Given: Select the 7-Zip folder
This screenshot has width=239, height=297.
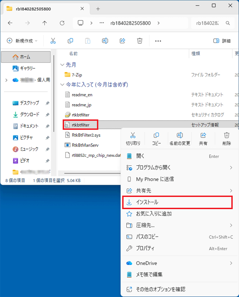Looking at the screenshot, I should [x=74, y=75].
